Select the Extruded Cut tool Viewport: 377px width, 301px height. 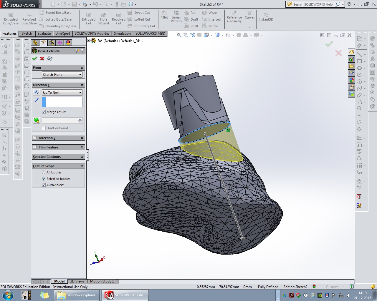[x=89, y=19]
